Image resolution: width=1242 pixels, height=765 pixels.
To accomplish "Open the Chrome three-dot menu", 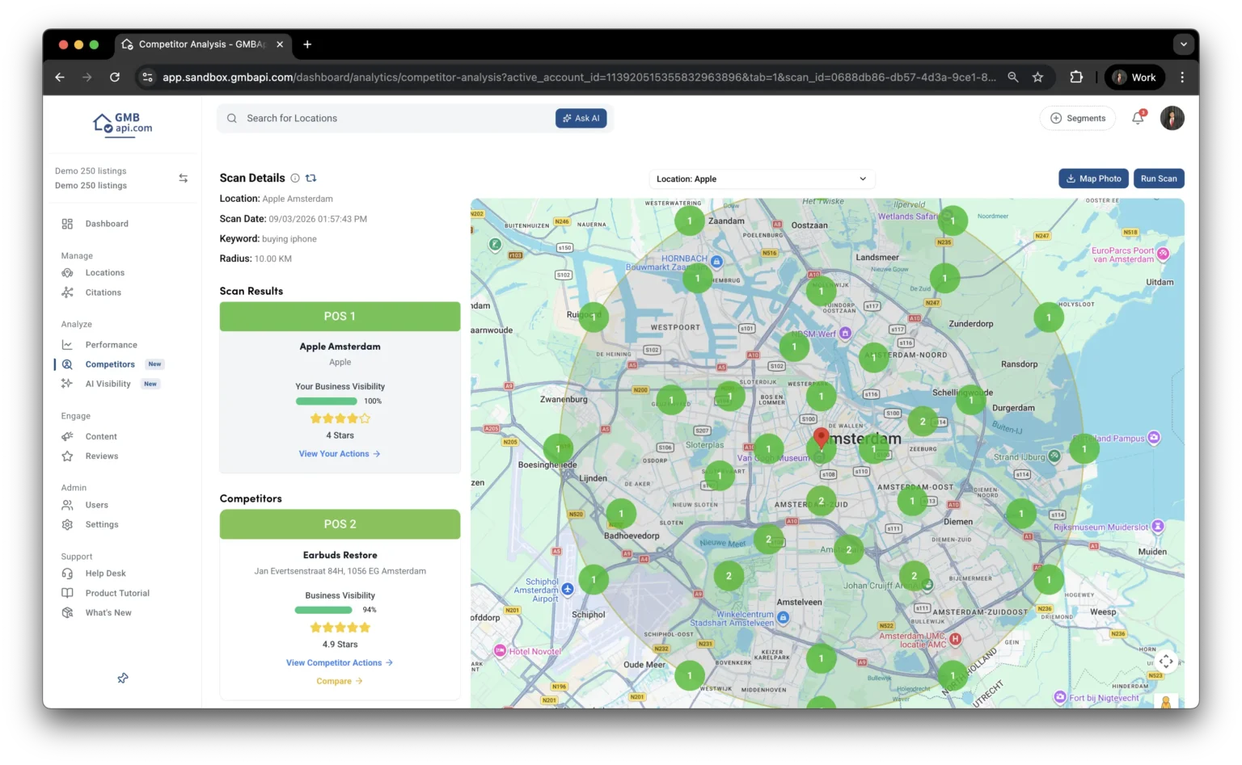I will [1182, 78].
